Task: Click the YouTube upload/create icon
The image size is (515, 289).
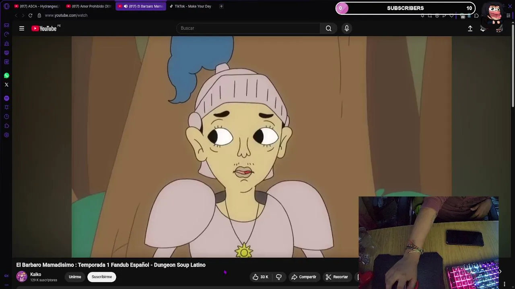Action: 470,28
